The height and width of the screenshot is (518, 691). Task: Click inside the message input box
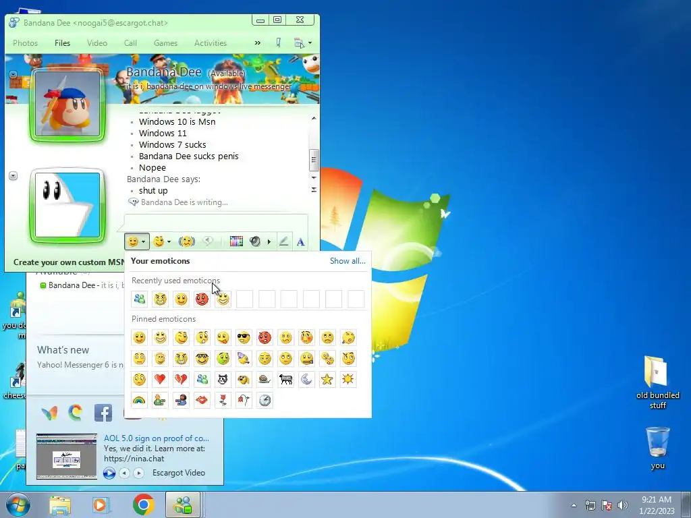pos(216,222)
